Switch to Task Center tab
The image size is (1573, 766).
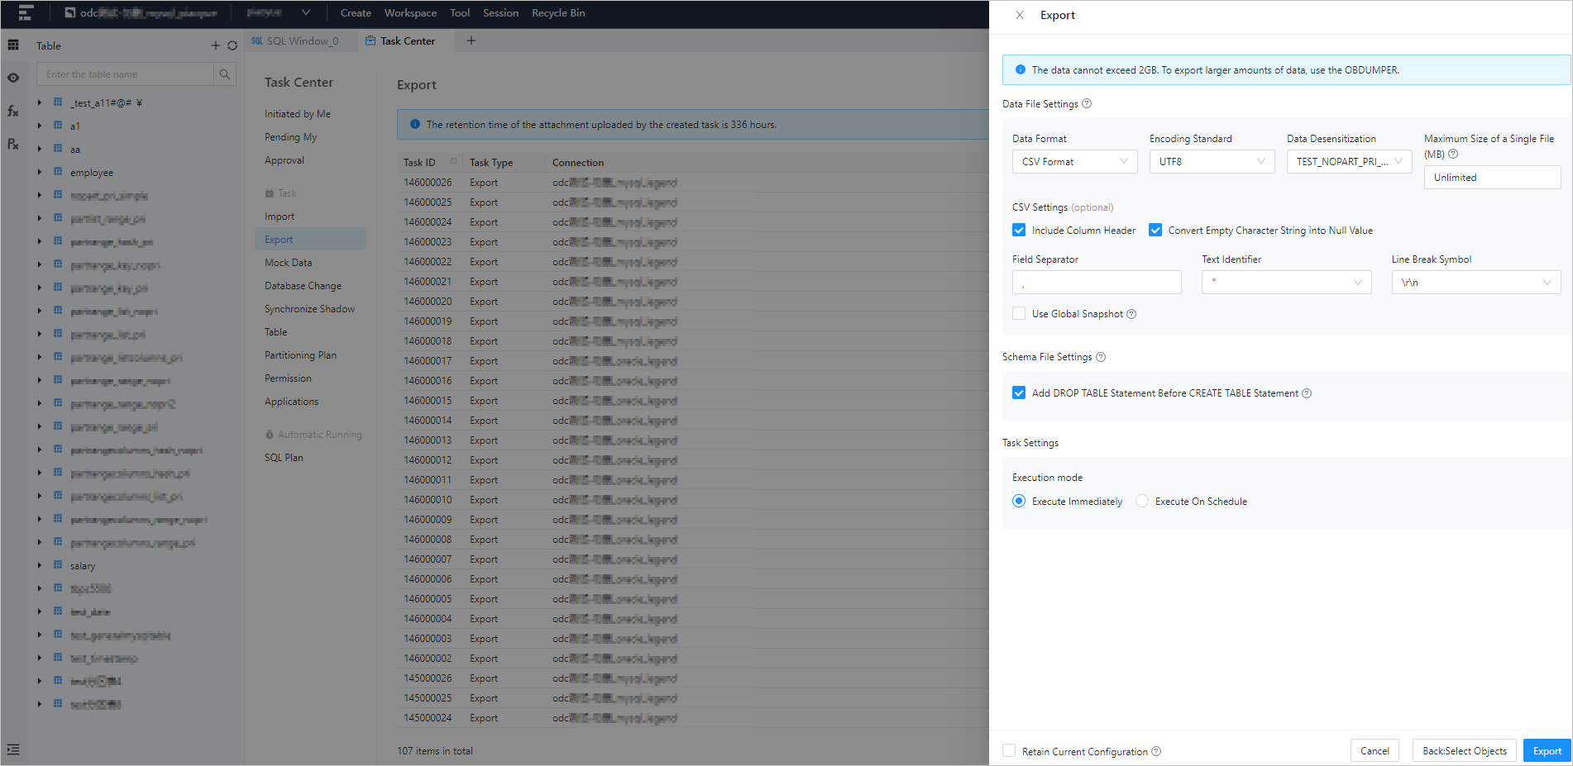click(400, 40)
